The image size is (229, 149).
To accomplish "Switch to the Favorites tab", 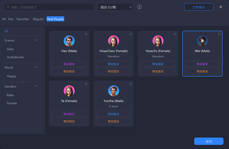I will tap(23, 19).
